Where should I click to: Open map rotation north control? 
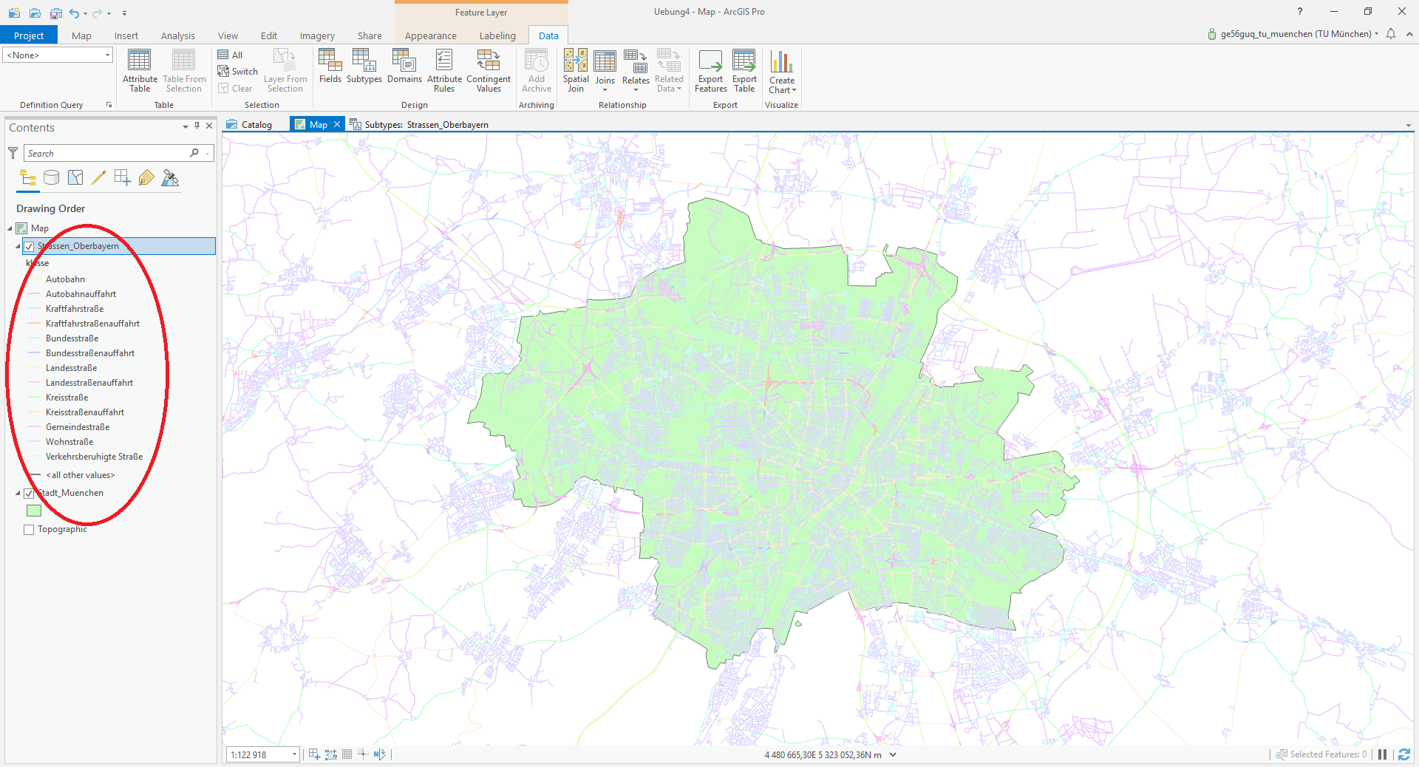(x=380, y=754)
